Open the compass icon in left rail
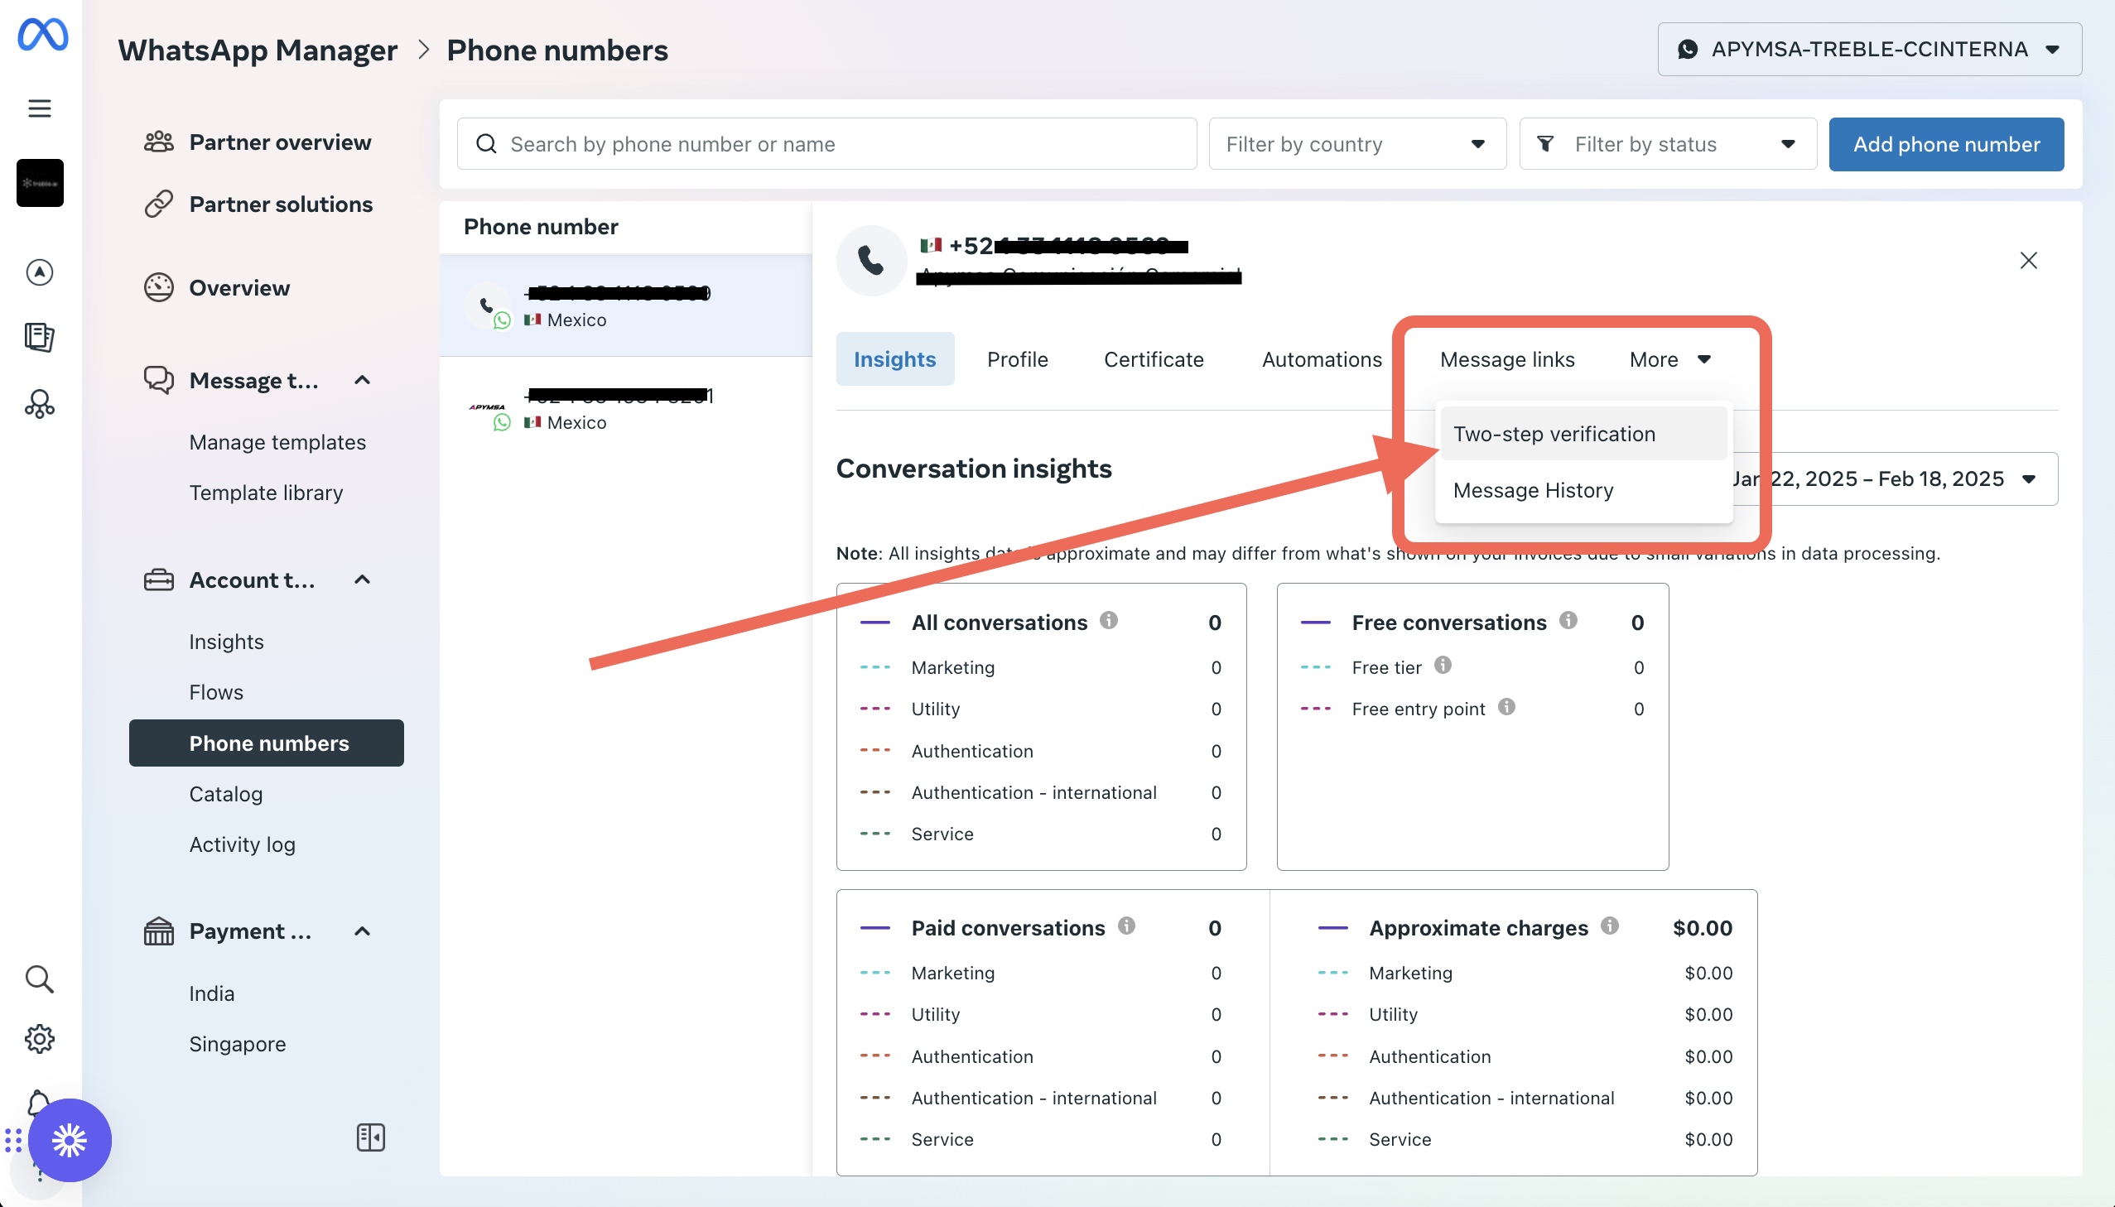Screen dimensions: 2115x1207 pyautogui.click(x=40, y=272)
